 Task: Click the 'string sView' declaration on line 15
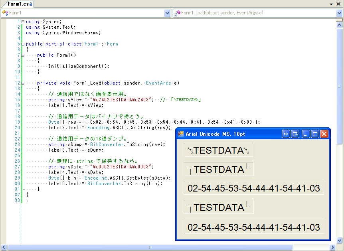point(101,100)
